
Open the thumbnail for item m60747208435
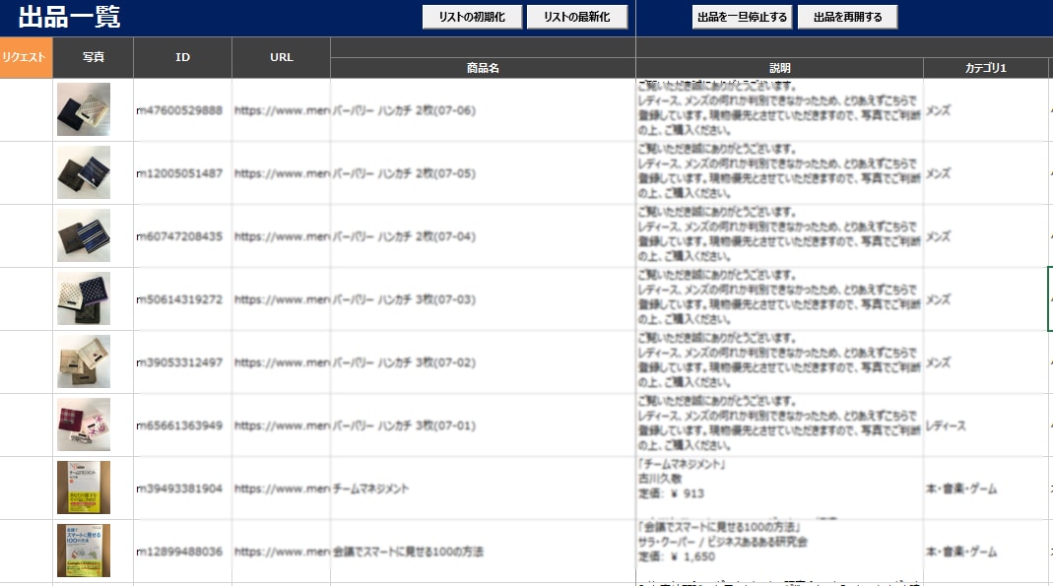pos(84,235)
